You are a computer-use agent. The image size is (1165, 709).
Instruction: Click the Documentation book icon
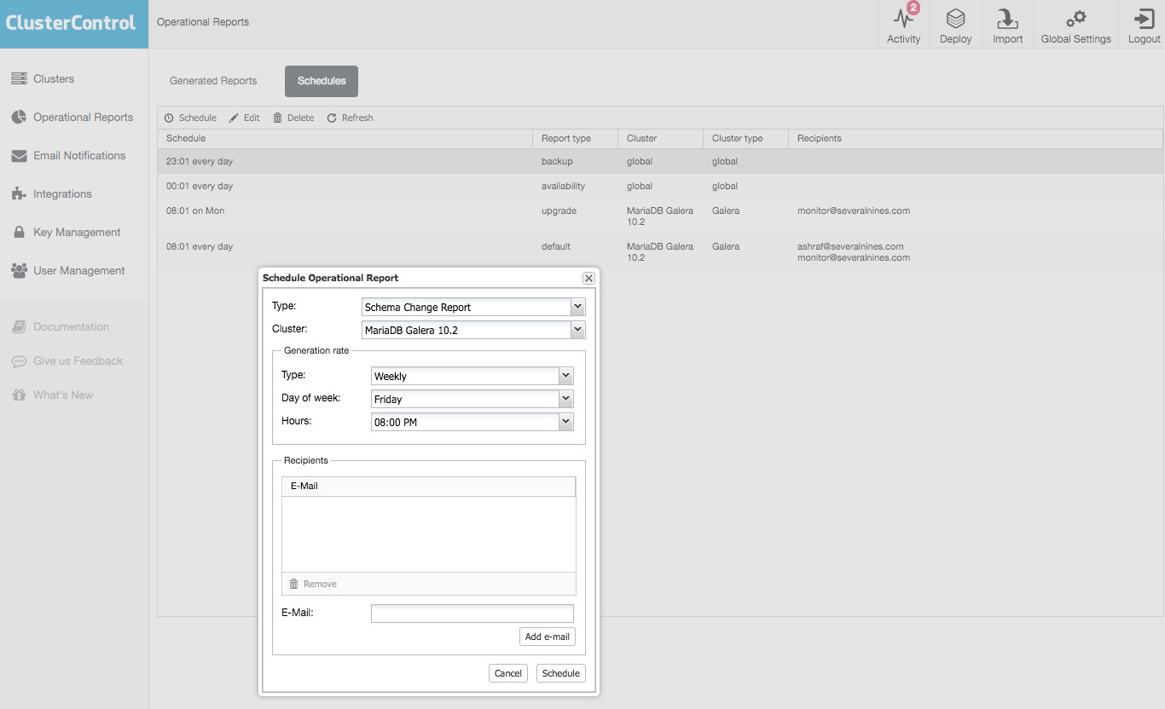click(19, 326)
